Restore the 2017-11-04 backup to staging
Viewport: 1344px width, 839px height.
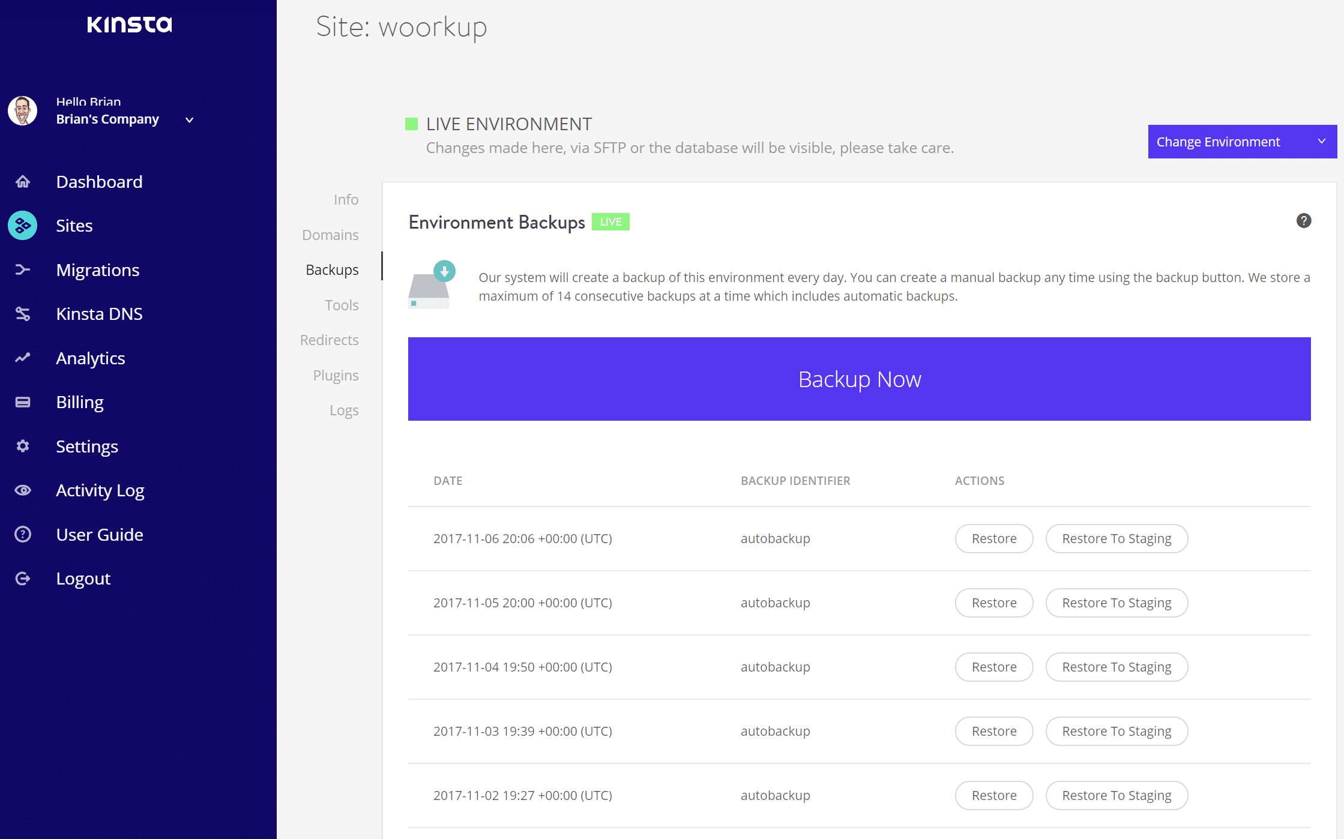tap(1116, 667)
